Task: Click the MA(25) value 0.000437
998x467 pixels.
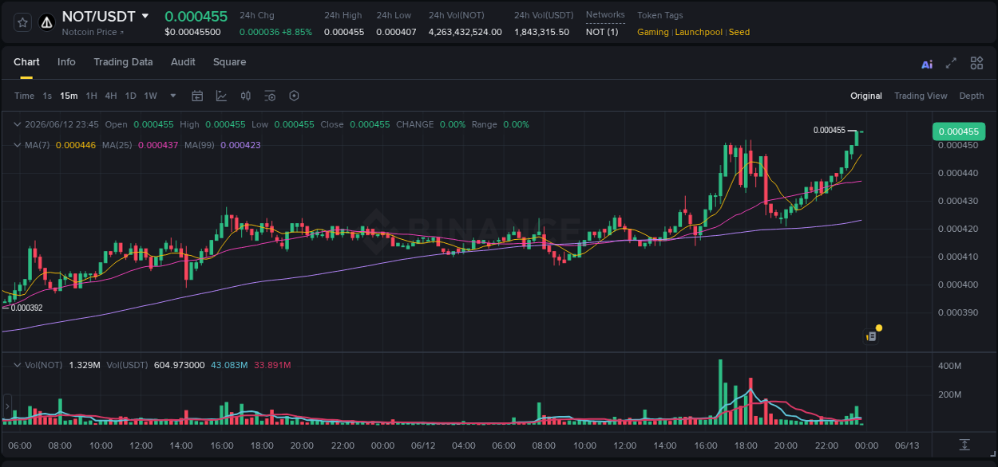Action: coord(158,145)
